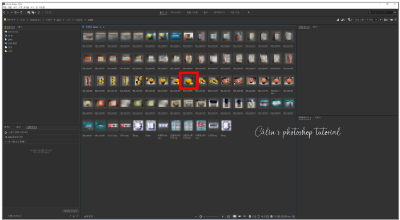Switch to the Output workspace tab

pos(206,12)
